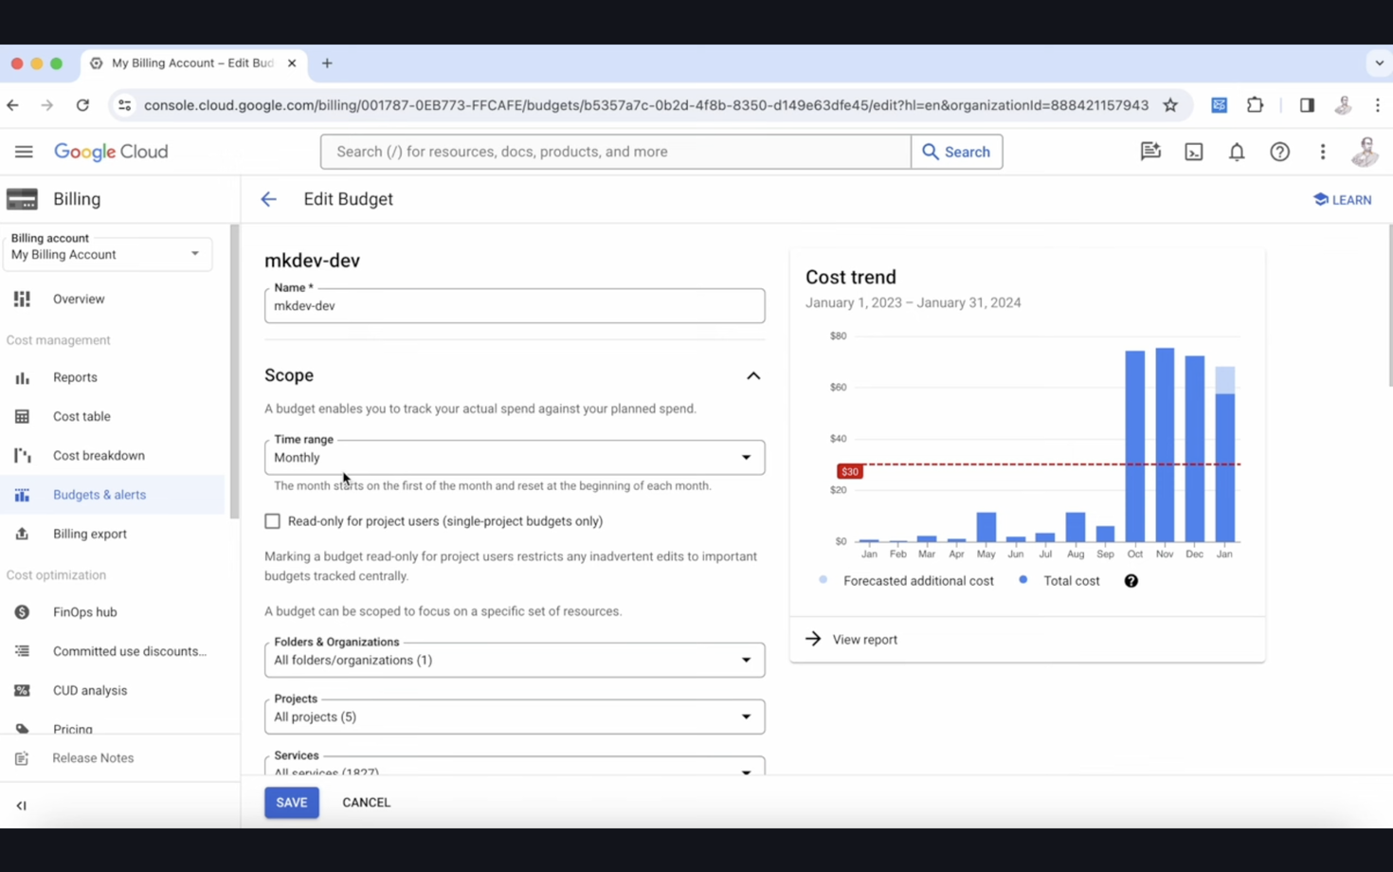Open the Projects dropdown
The image size is (1393, 872).
point(515,717)
